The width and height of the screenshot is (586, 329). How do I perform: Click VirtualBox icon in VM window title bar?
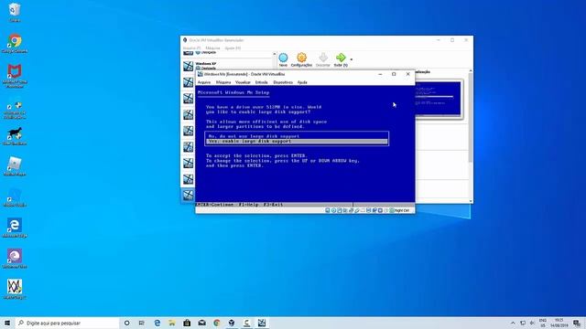tap(200, 74)
